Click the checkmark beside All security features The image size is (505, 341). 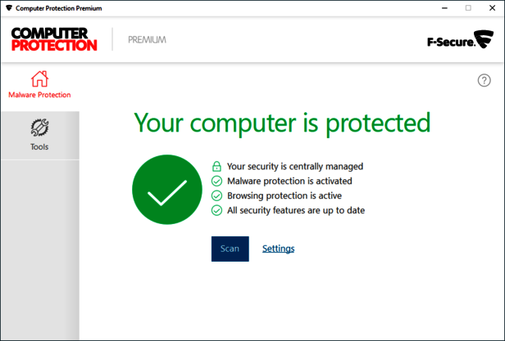[216, 210]
